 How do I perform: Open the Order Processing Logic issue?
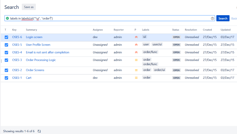41,60
